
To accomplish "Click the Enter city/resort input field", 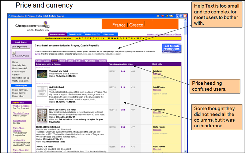I will coord(21,50).
